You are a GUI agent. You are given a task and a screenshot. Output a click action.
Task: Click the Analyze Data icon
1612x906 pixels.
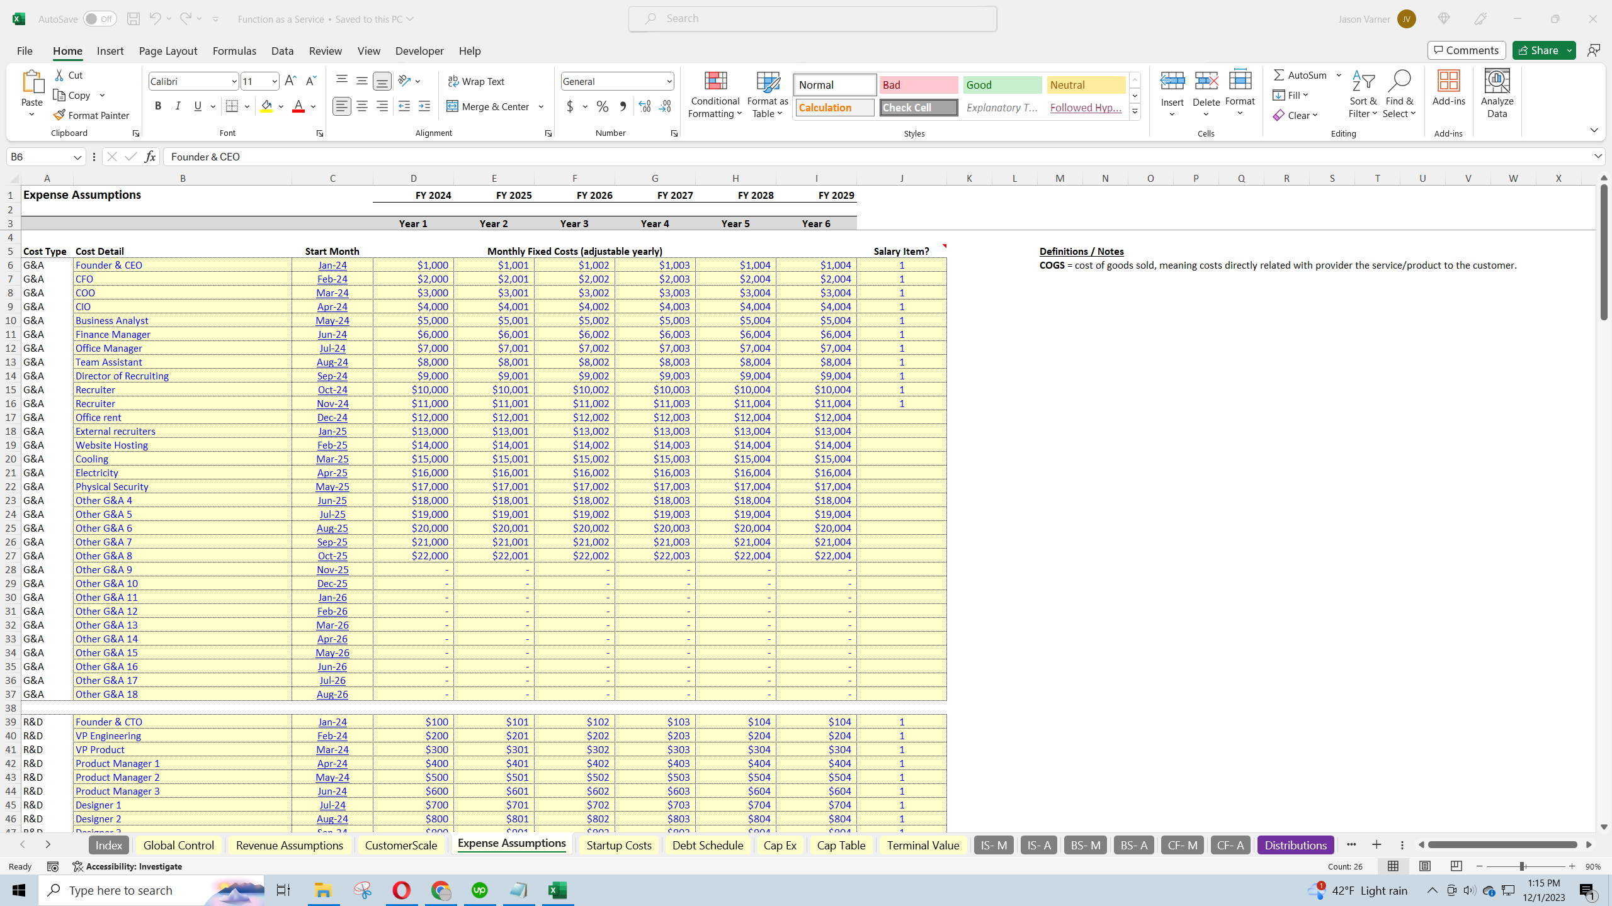coord(1497,81)
